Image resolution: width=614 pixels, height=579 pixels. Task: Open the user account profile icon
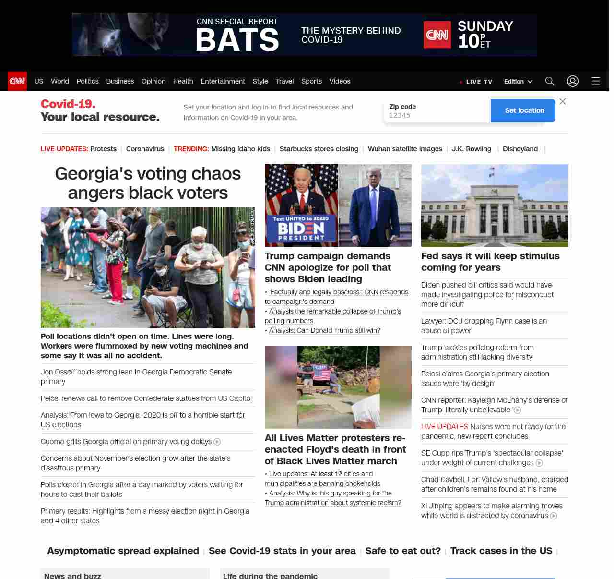point(572,81)
